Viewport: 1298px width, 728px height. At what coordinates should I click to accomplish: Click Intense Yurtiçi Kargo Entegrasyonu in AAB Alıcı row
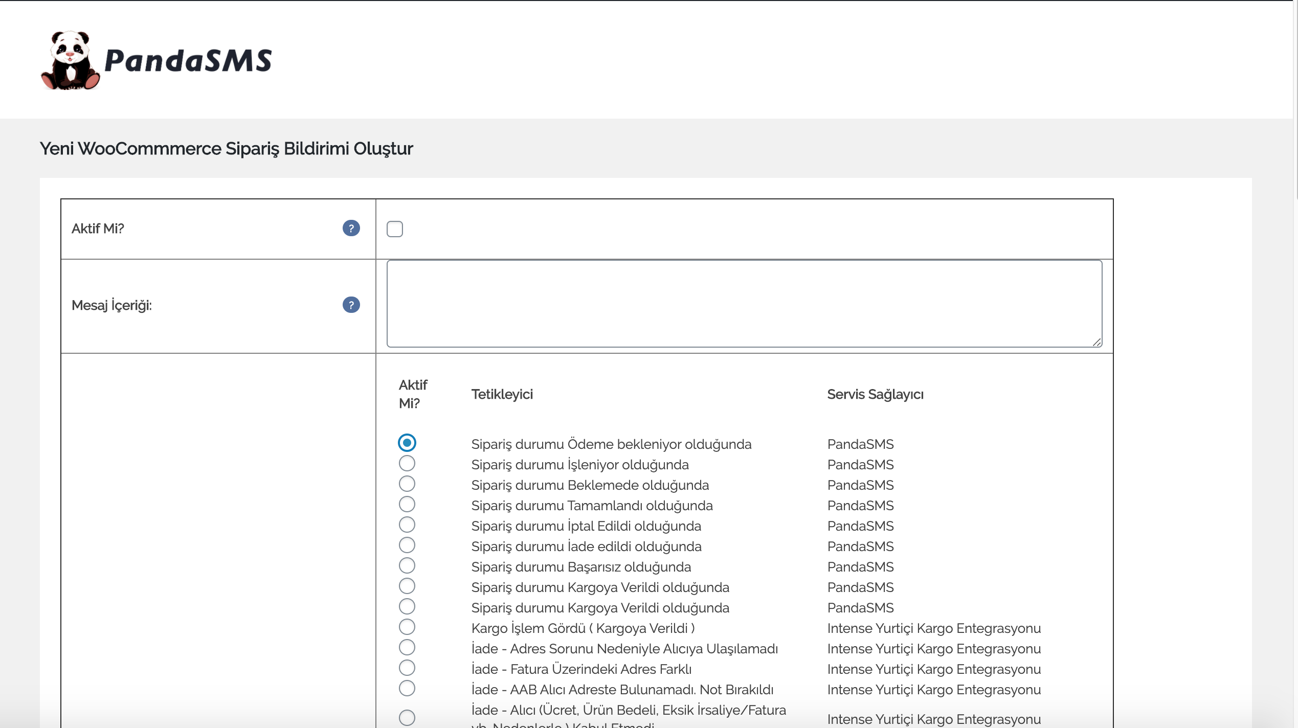pyautogui.click(x=934, y=690)
